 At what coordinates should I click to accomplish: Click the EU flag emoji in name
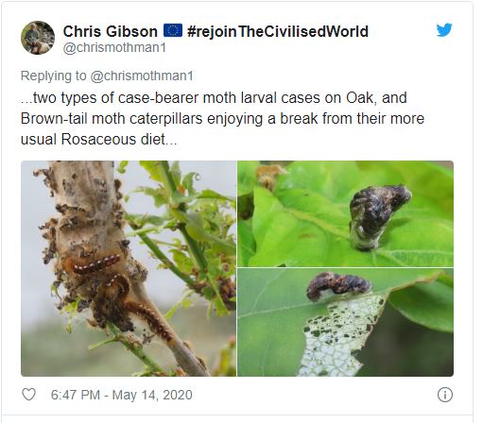pyautogui.click(x=173, y=31)
